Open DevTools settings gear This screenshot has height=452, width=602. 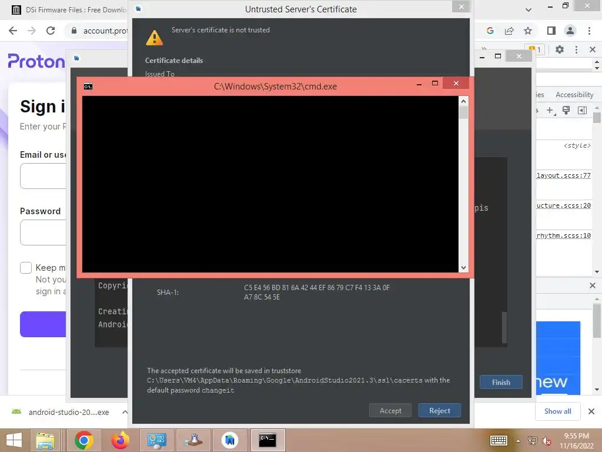point(560,49)
